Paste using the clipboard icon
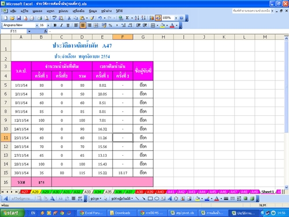 (82, 18)
